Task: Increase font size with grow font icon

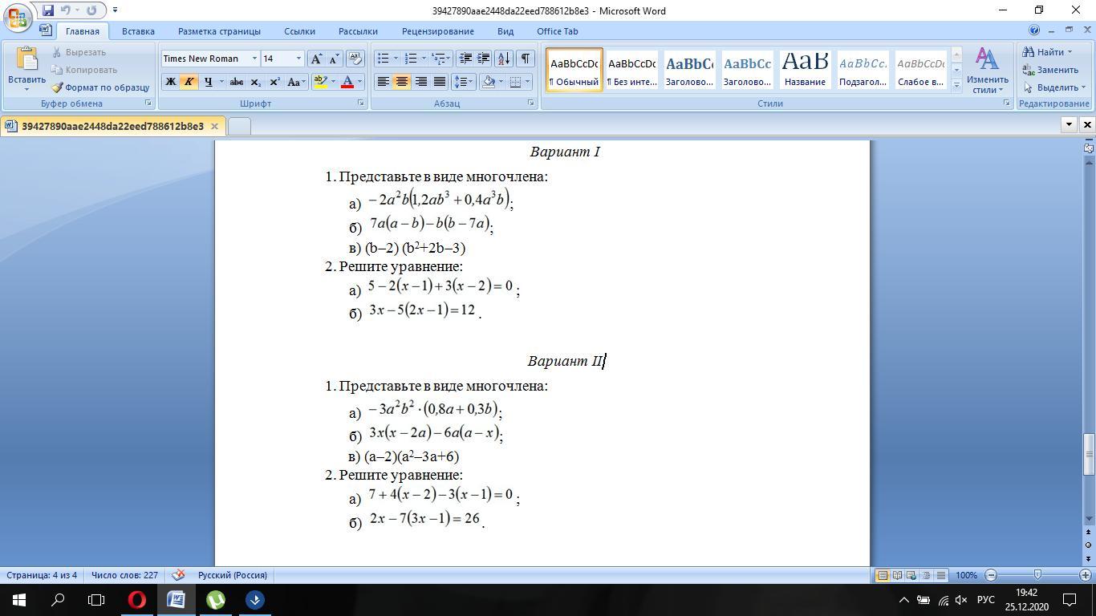Action: tap(316, 59)
